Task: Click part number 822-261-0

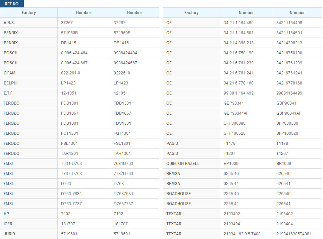Action: click(70, 73)
